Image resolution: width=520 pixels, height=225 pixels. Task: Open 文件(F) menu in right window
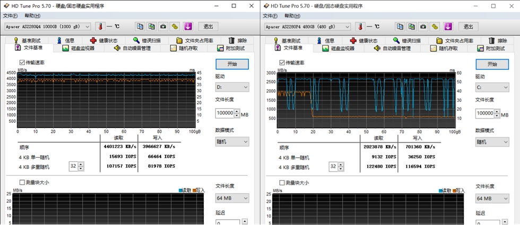point(270,16)
